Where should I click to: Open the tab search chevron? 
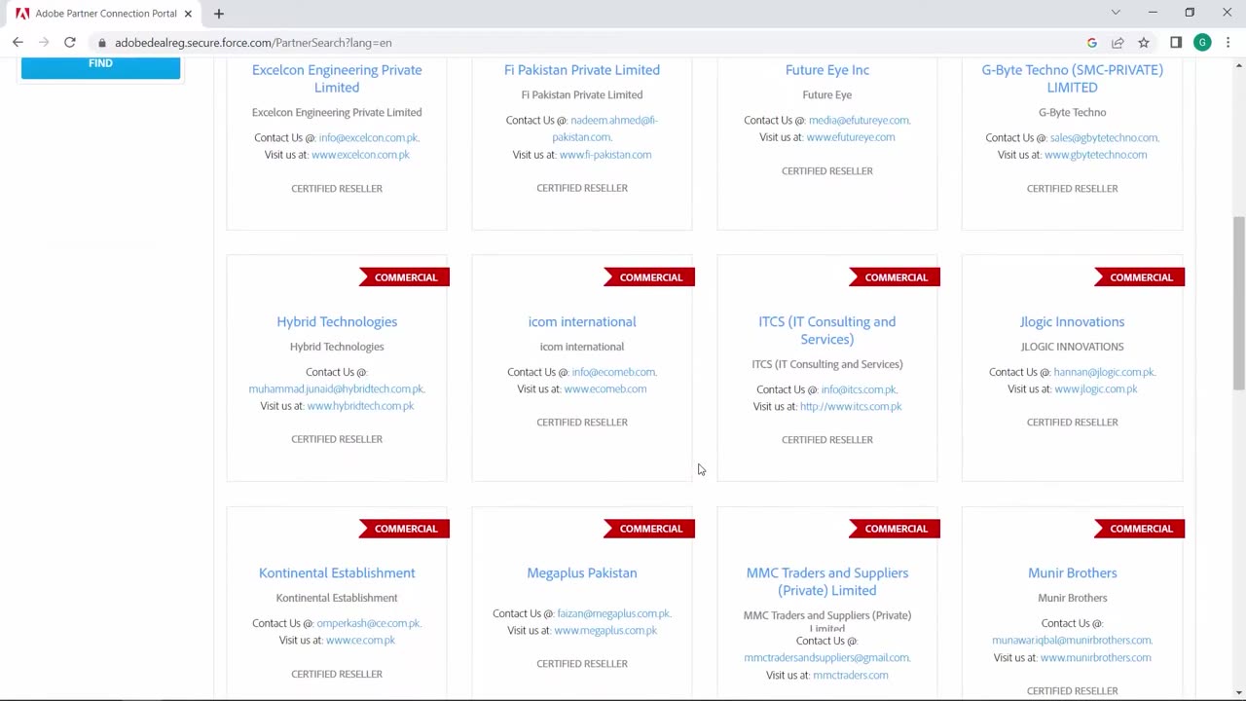tap(1116, 13)
